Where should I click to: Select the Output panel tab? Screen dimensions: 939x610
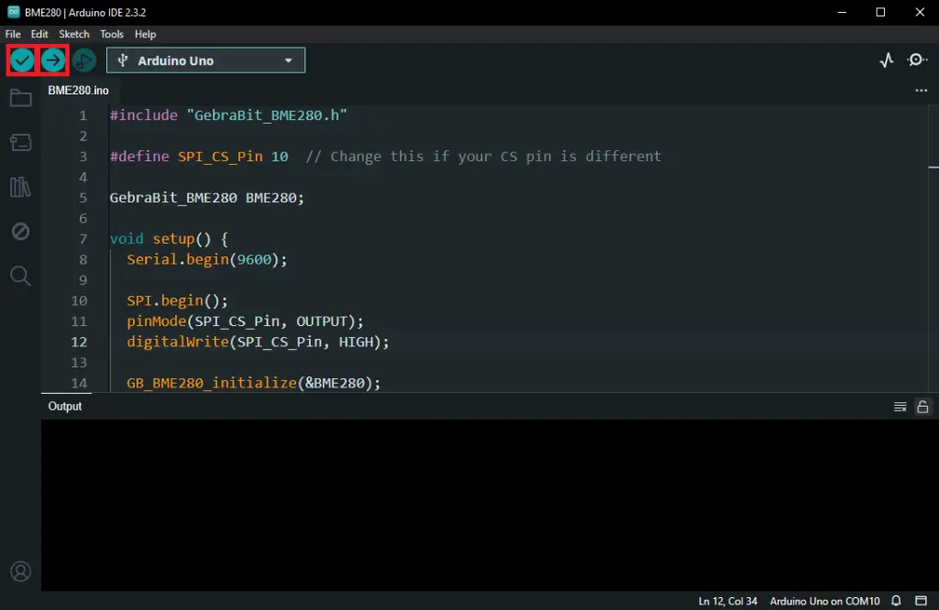pyautogui.click(x=65, y=406)
